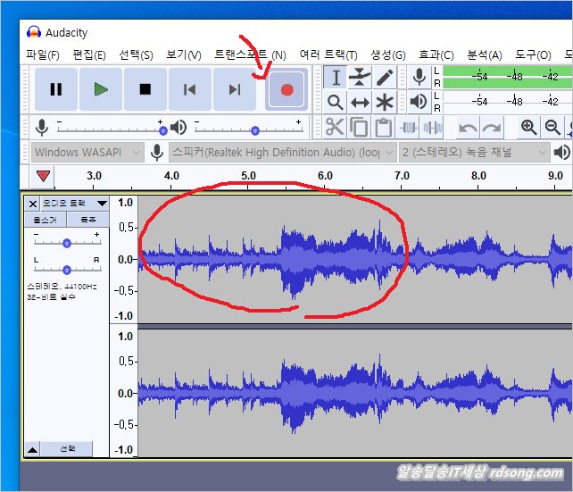Open the 편집(E) menu
This screenshot has height=492, width=573.
89,54
